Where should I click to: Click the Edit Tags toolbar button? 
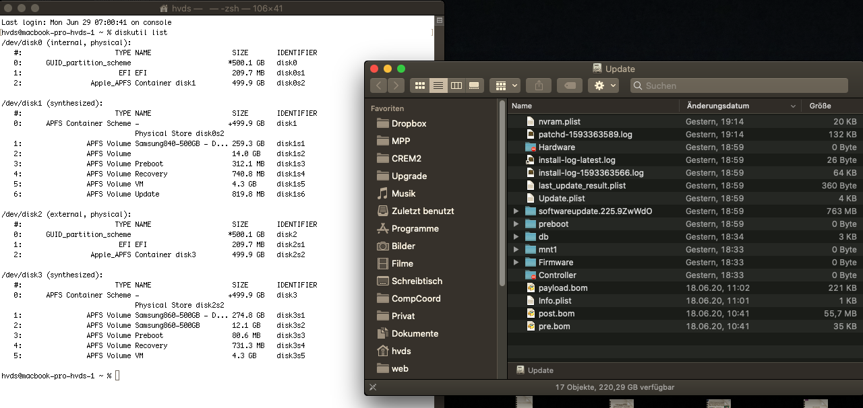point(570,86)
